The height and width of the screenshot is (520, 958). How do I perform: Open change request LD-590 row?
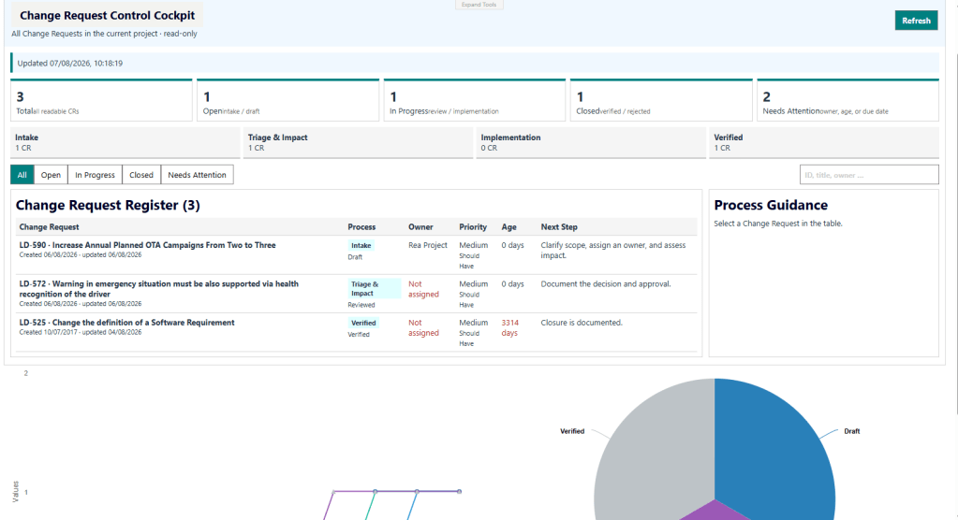pos(356,254)
